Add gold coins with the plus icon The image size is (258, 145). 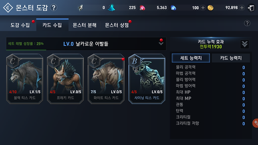(242, 8)
